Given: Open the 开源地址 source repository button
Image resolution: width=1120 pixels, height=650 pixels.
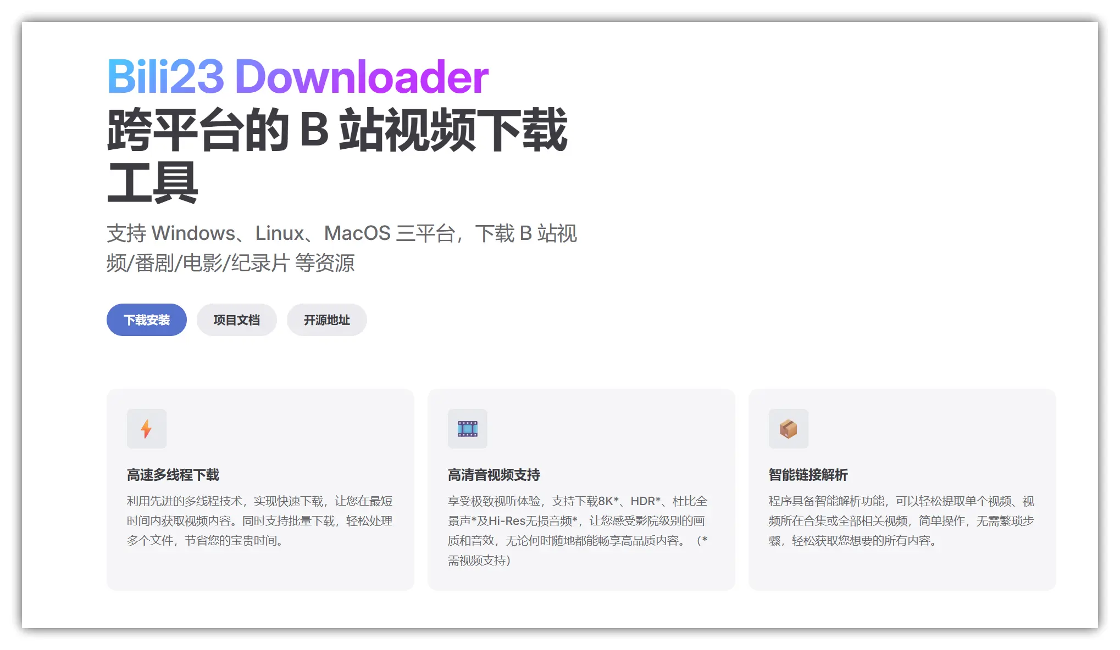Looking at the screenshot, I should pyautogui.click(x=326, y=320).
